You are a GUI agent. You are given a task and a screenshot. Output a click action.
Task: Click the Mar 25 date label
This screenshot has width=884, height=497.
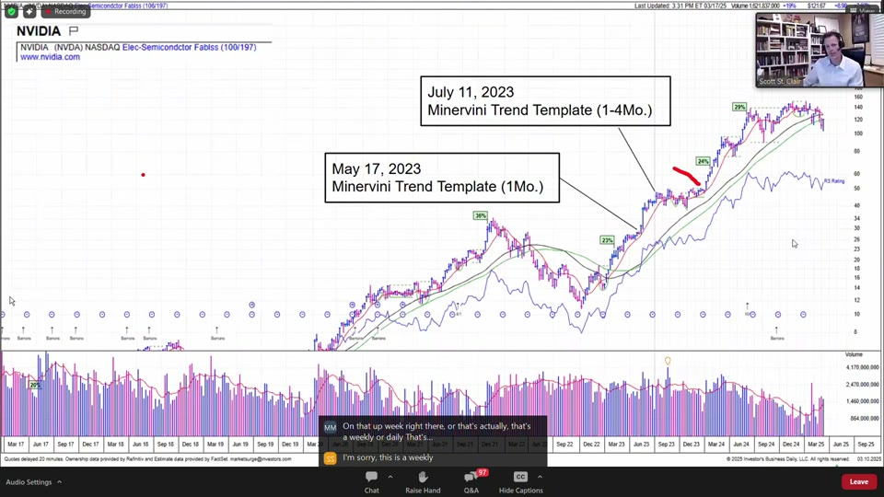[816, 444]
